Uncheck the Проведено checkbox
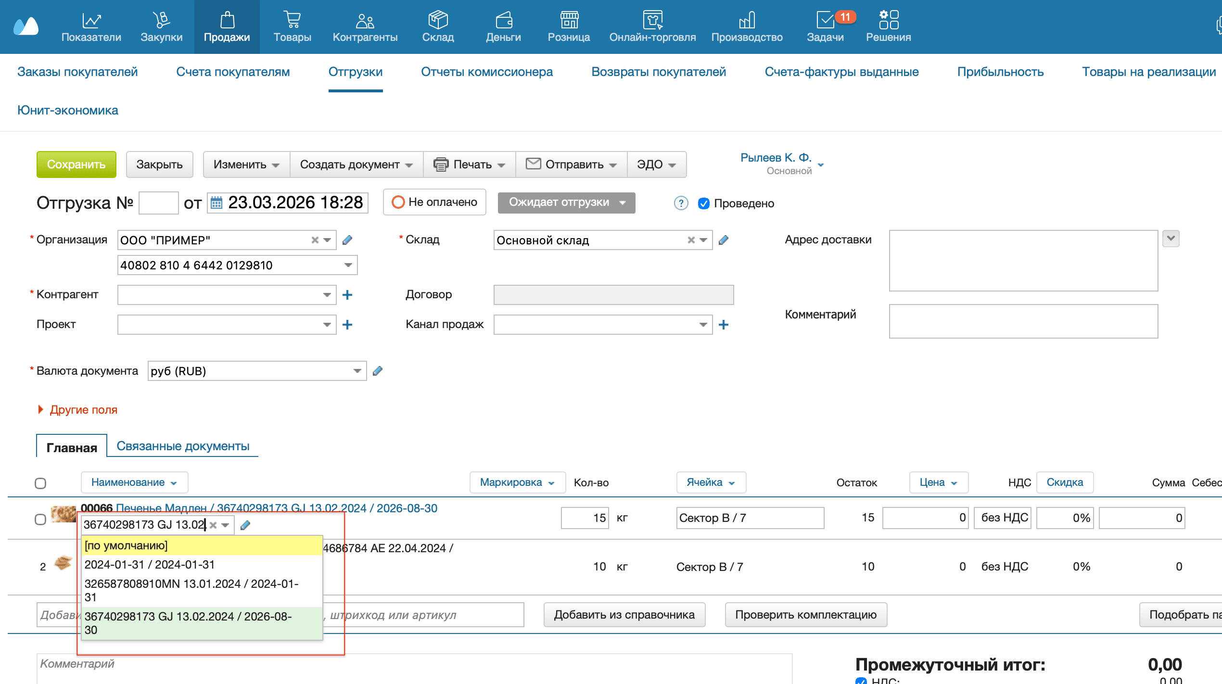The height and width of the screenshot is (684, 1222). pyautogui.click(x=703, y=203)
